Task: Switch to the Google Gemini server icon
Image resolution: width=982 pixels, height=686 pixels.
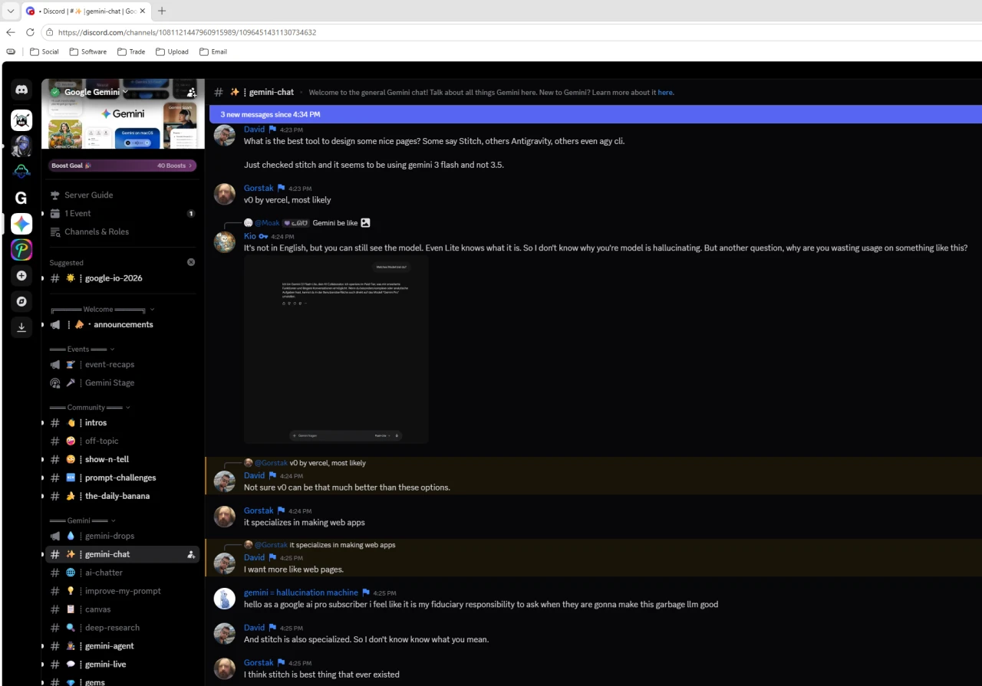Action: [21, 224]
